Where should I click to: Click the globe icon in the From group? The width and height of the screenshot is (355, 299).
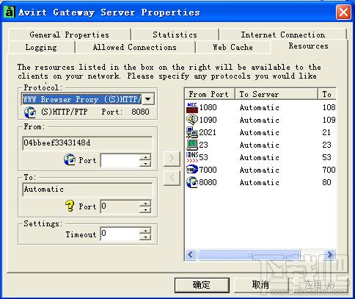(x=70, y=159)
